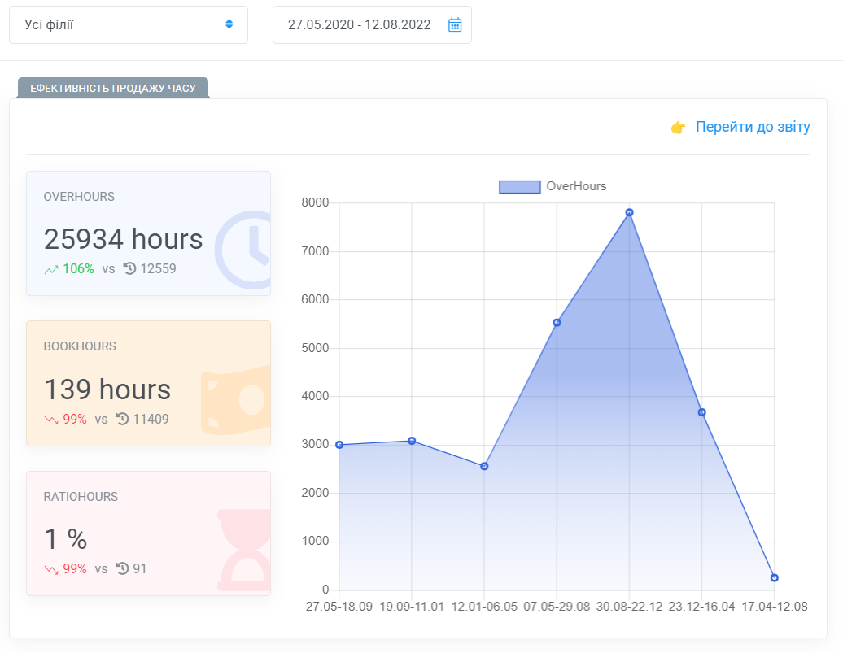Click the peak data point at 30.08-22.12
Viewport: 843px width, 653px height.
pyautogui.click(x=629, y=213)
